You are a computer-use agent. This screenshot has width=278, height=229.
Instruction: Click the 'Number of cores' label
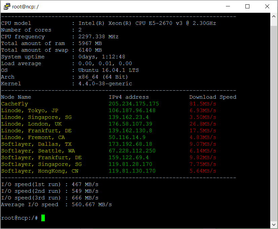26,30
